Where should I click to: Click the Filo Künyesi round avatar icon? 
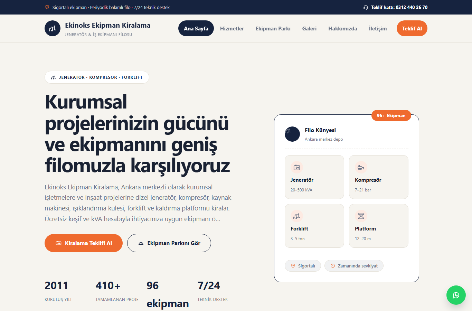pyautogui.click(x=292, y=134)
